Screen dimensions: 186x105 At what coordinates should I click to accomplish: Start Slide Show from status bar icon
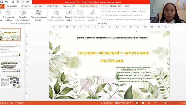pyautogui.click(x=155, y=103)
